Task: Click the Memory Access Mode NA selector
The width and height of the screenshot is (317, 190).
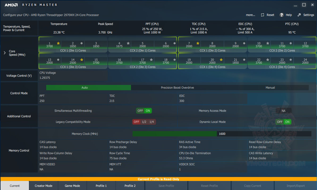Action: click(x=284, y=111)
